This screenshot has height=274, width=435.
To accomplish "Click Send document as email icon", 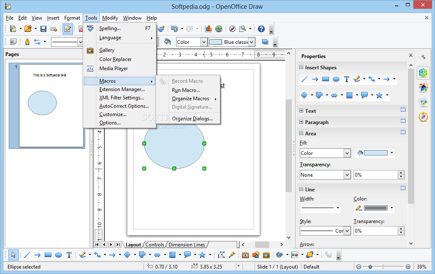I will click(54, 29).
